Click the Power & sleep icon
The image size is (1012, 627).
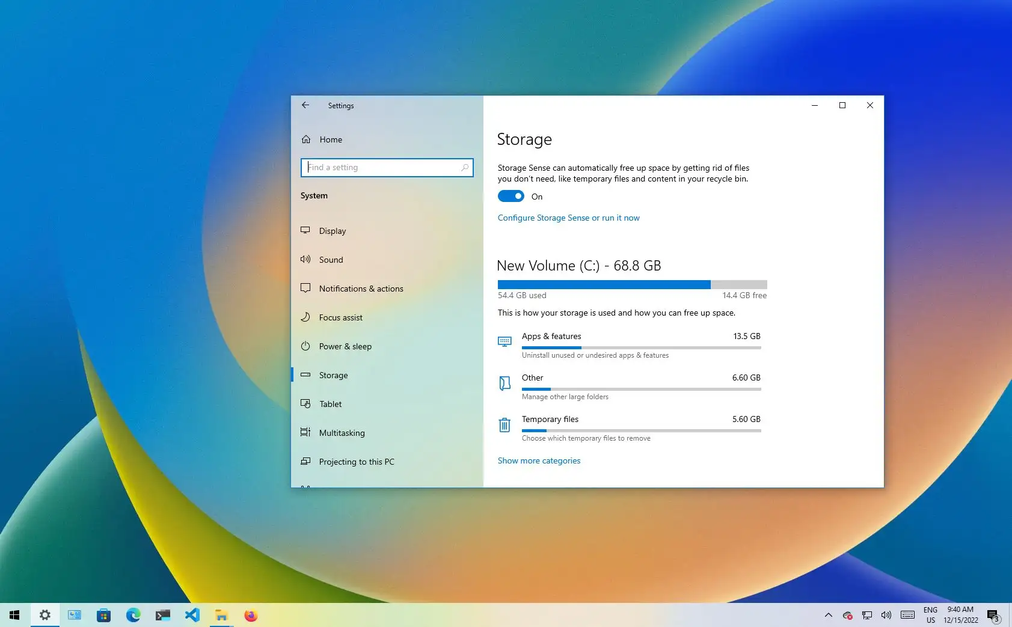306,346
